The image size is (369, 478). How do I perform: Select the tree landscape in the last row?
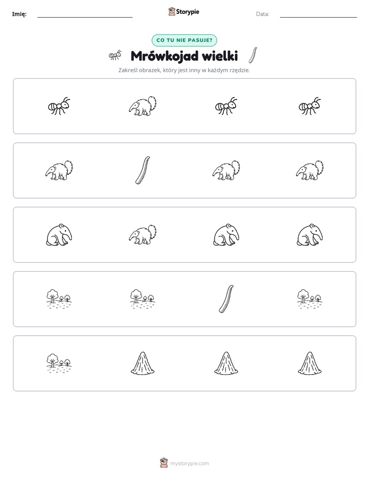click(x=59, y=363)
